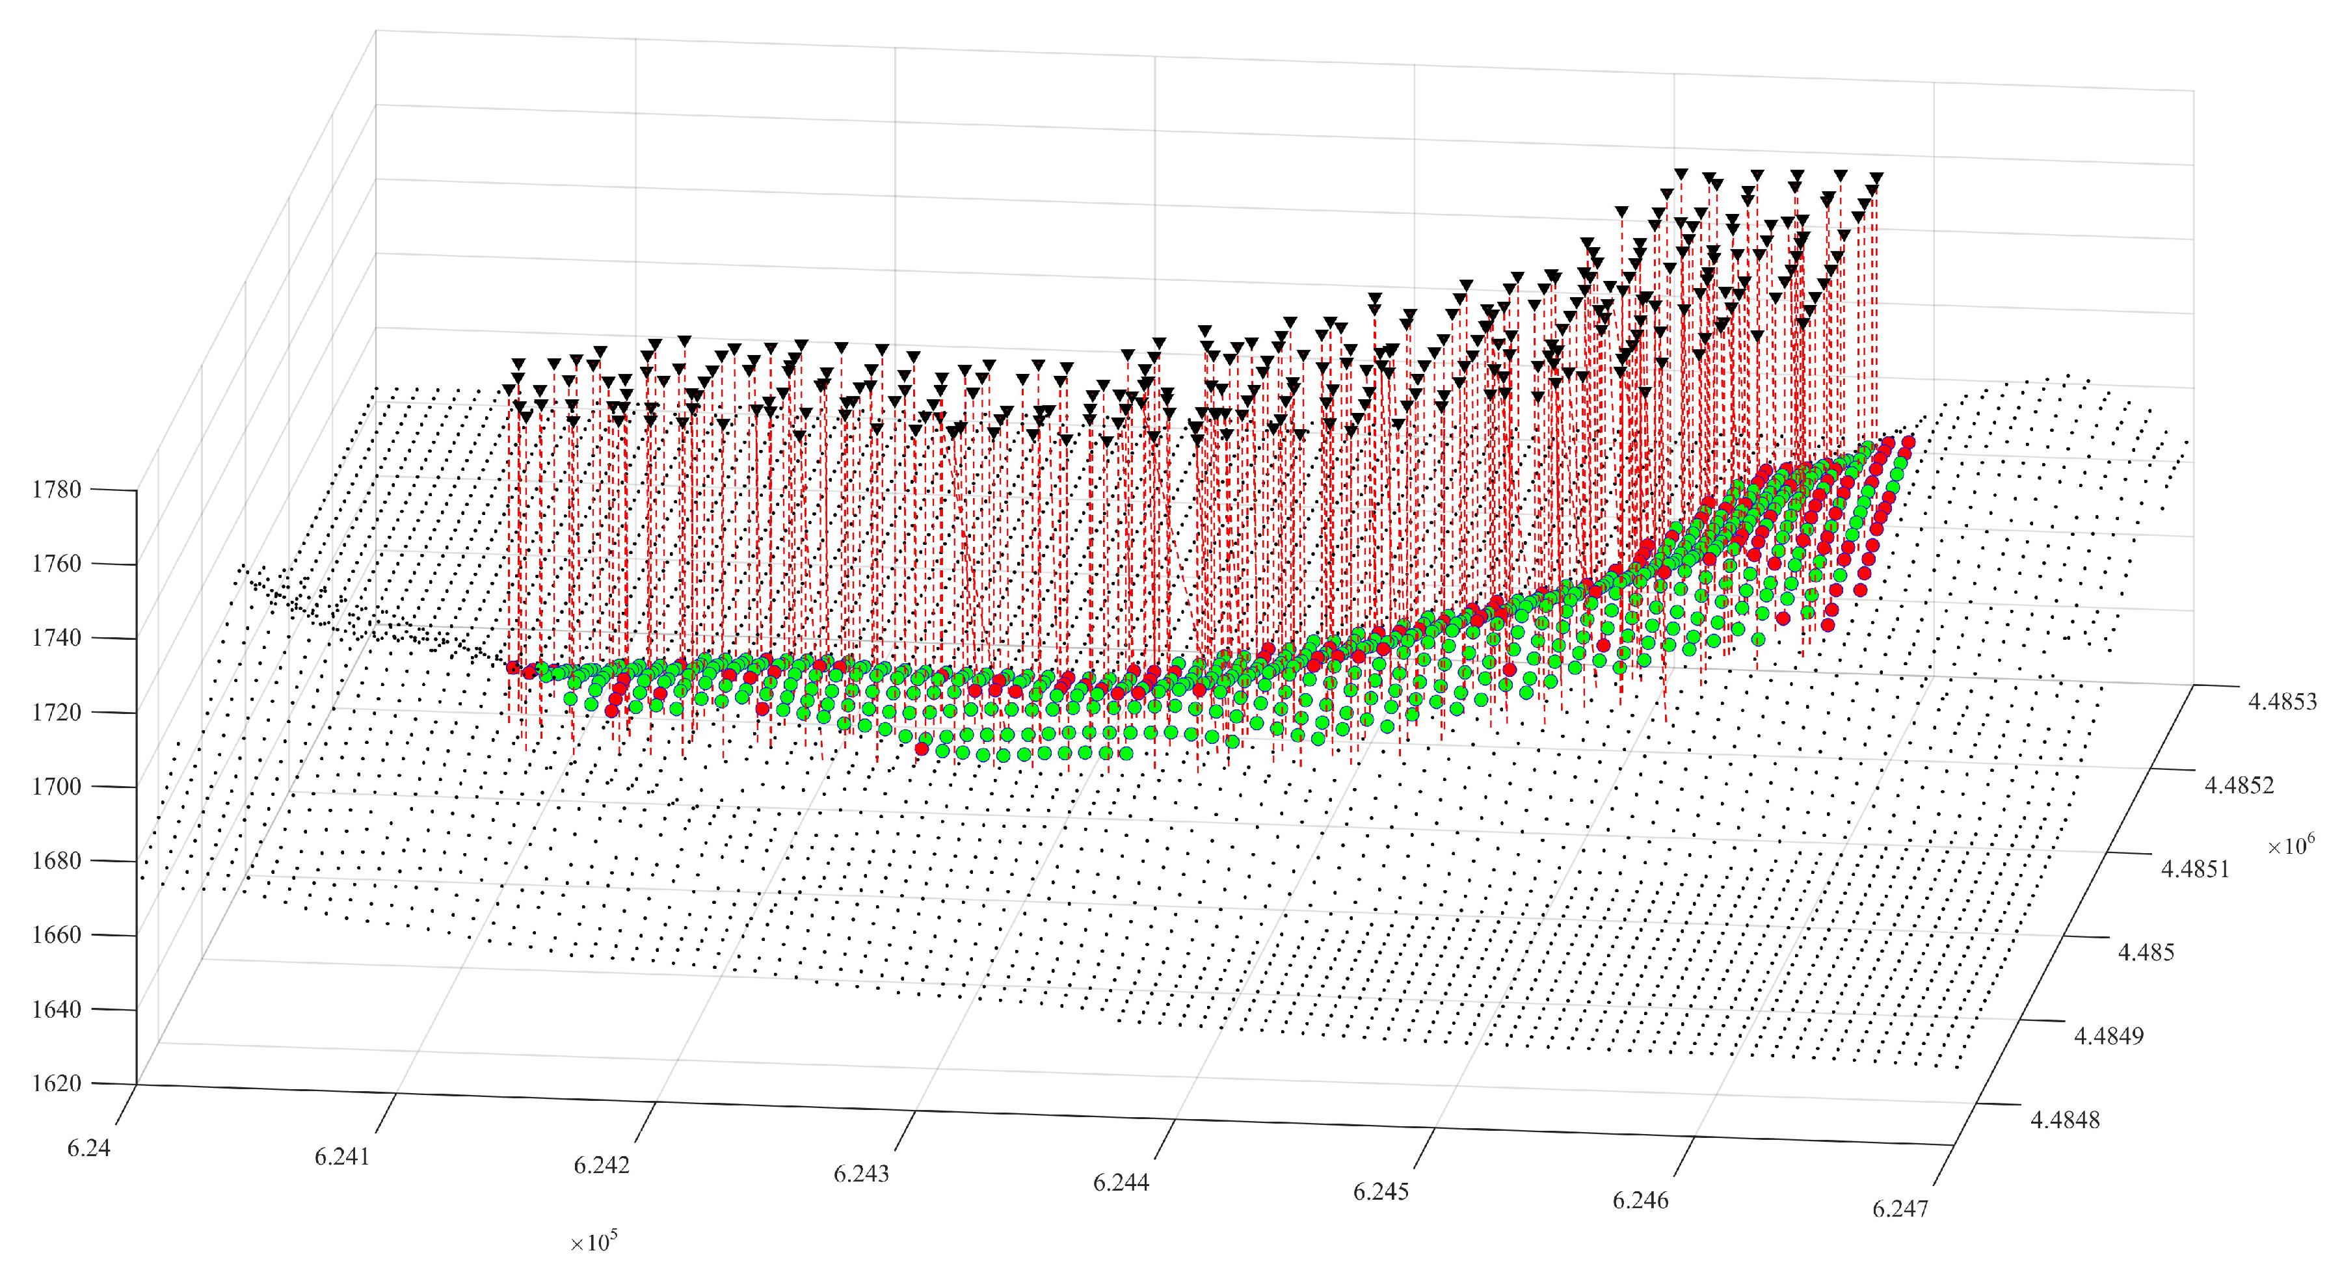Select the 4.4853 y-axis tick label

[2282, 701]
